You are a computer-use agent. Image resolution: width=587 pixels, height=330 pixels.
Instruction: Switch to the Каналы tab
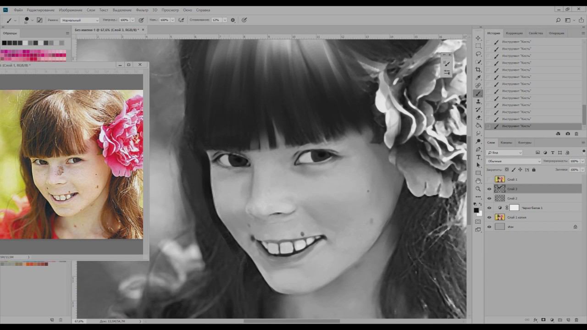click(506, 143)
